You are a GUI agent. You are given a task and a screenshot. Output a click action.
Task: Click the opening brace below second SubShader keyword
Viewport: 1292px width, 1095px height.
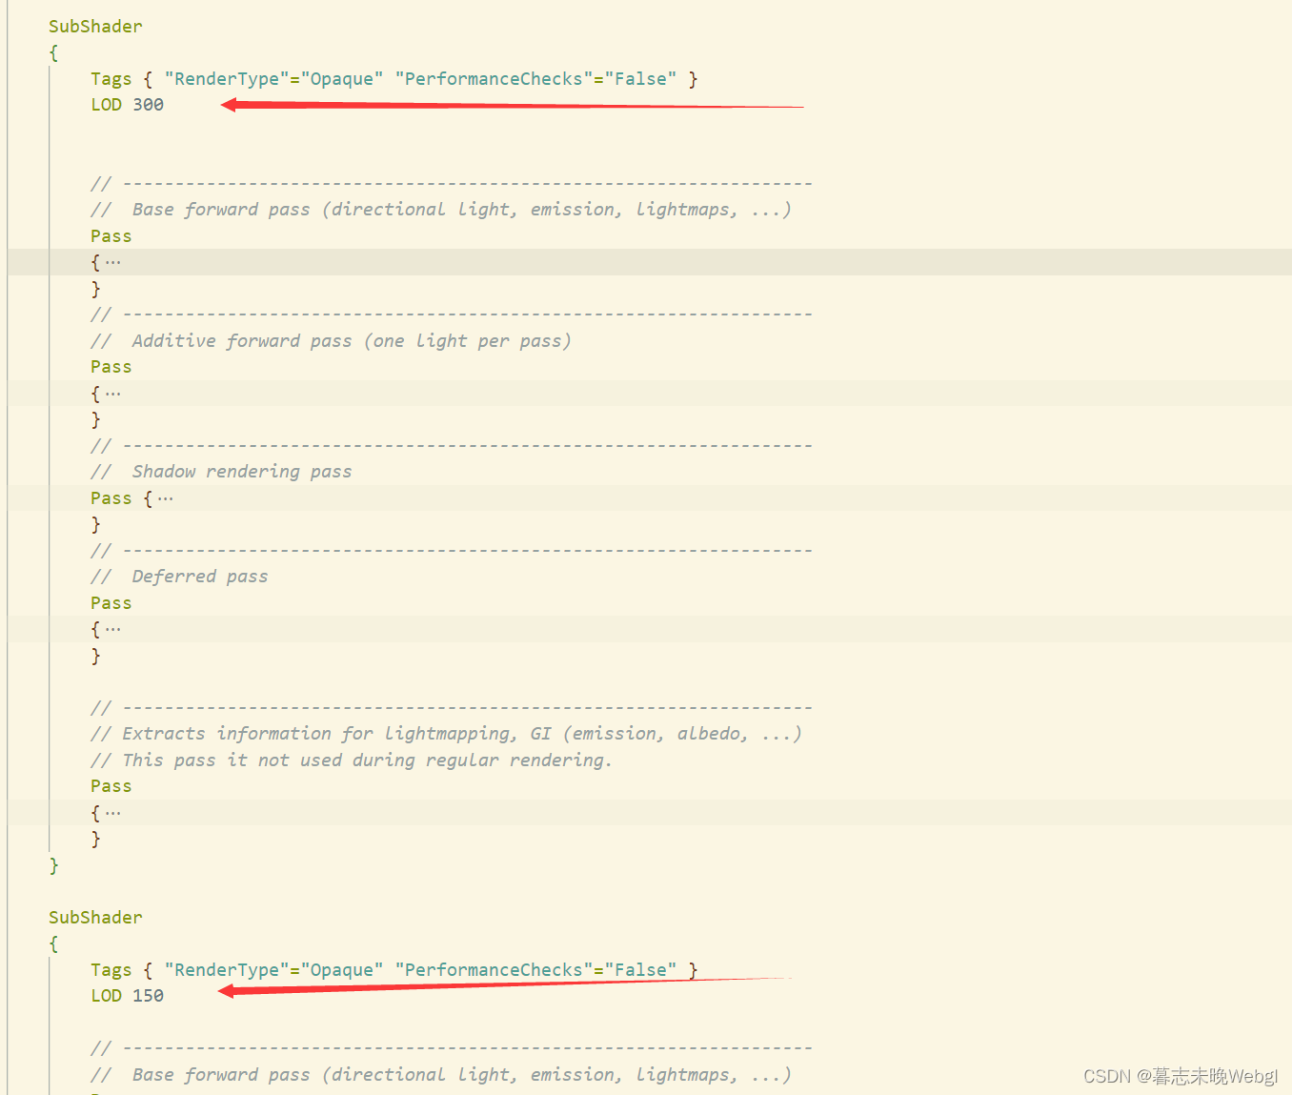click(53, 943)
